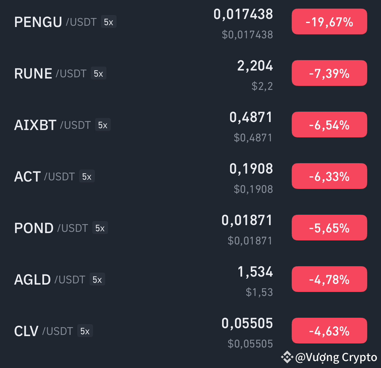Click the 5x leverage badge next to ACT

(x=87, y=176)
